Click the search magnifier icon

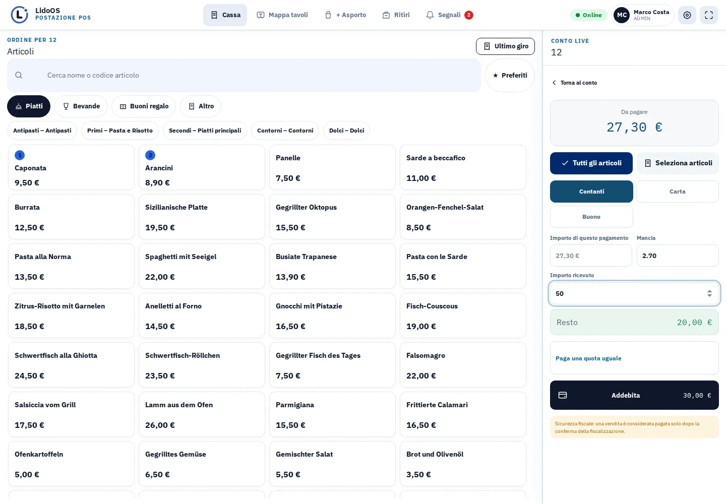19,75
